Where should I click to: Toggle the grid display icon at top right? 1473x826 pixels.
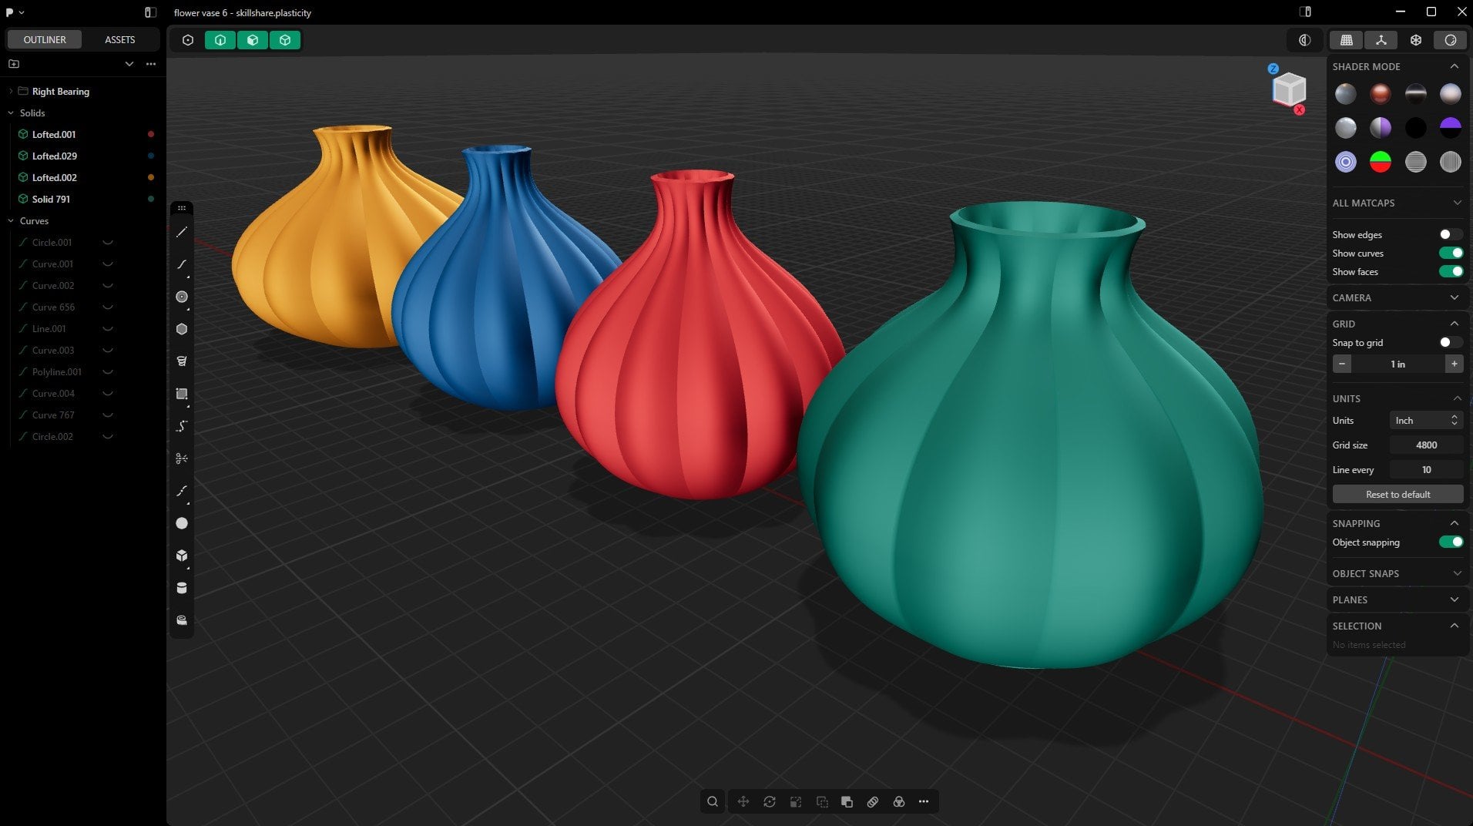(x=1347, y=40)
